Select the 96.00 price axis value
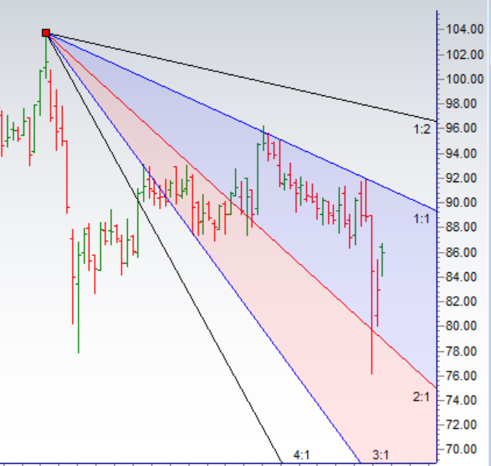 [x=462, y=129]
